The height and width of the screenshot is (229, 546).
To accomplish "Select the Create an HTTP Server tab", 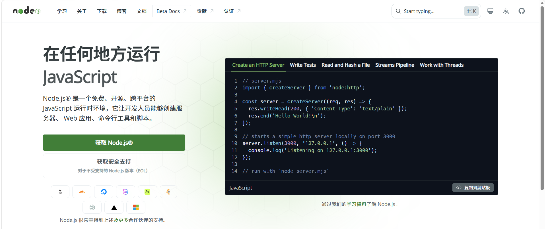I will pyautogui.click(x=258, y=65).
